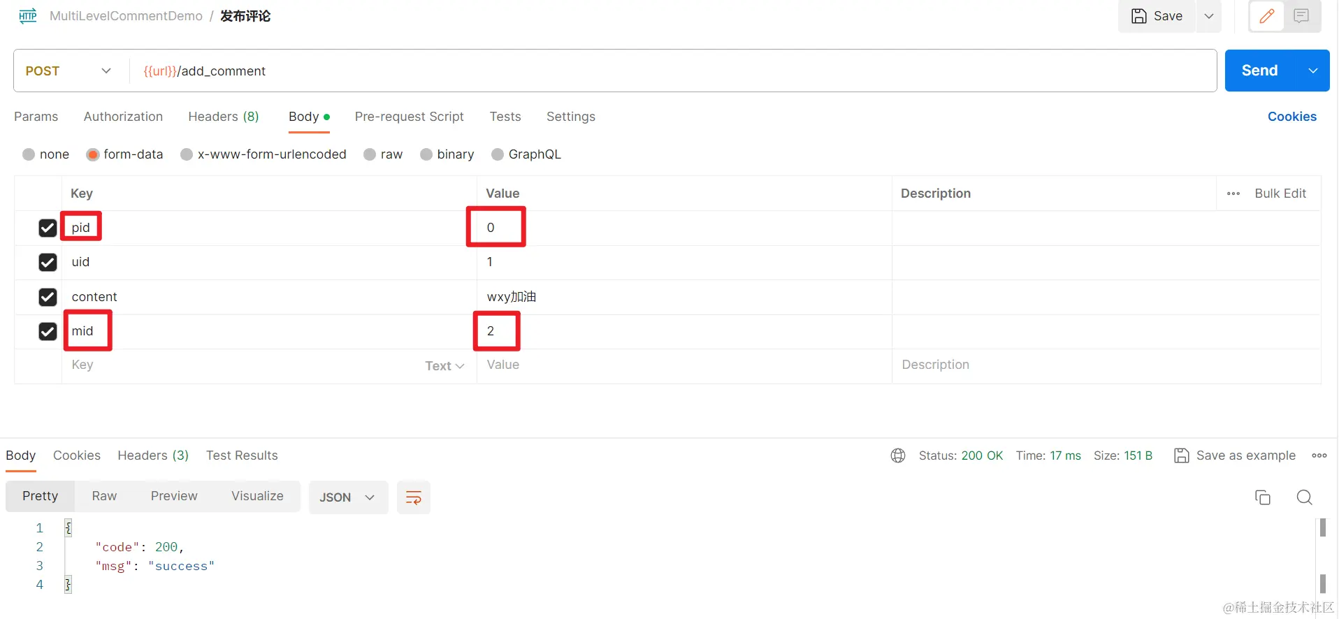Click Bulk Edit
1339x619 pixels.
point(1280,194)
